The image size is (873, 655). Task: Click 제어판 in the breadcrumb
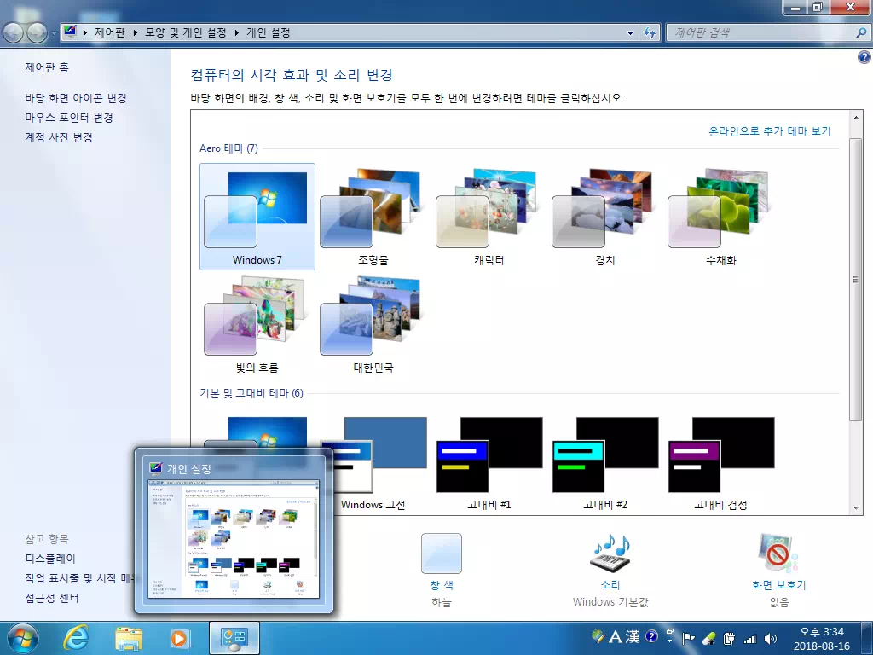(x=110, y=33)
